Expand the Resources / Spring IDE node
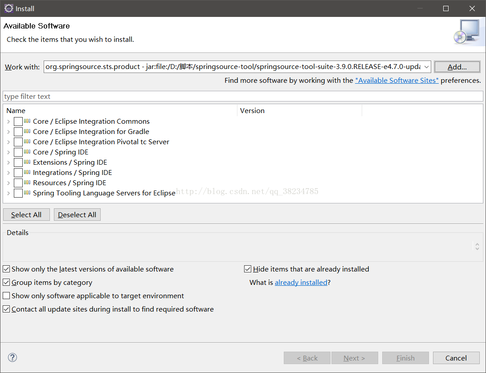The height and width of the screenshot is (373, 486). [x=8, y=183]
